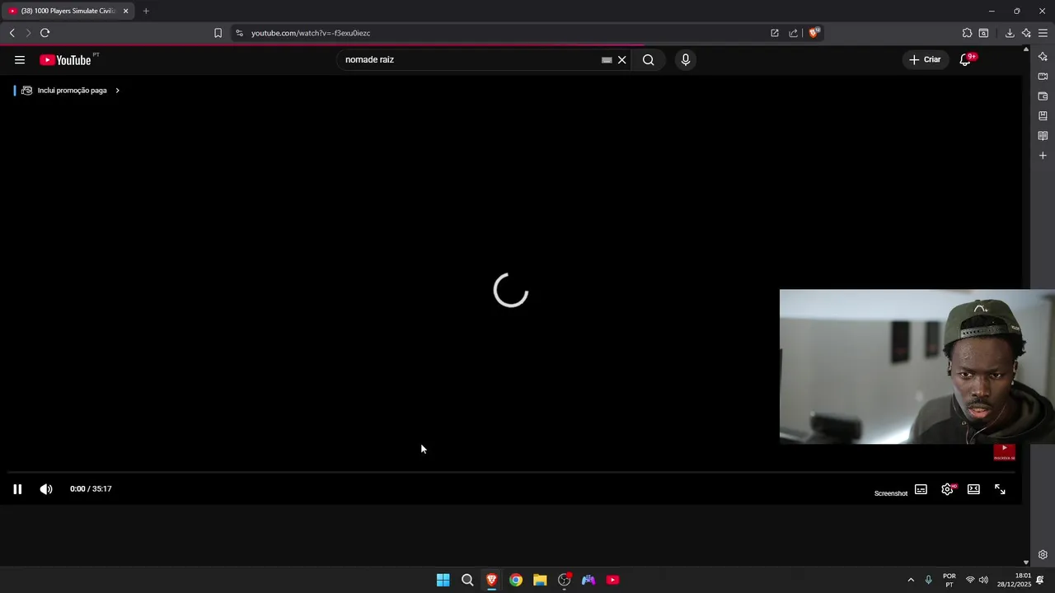Click the channel watermark in the video corner
The image size is (1055, 593).
1004,452
